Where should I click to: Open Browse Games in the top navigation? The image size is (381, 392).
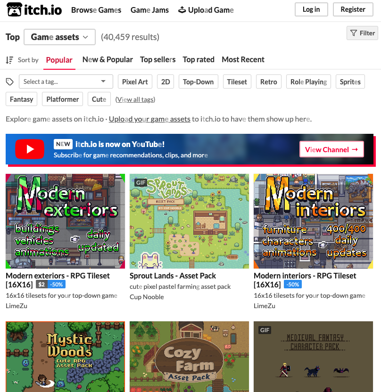coord(96,10)
